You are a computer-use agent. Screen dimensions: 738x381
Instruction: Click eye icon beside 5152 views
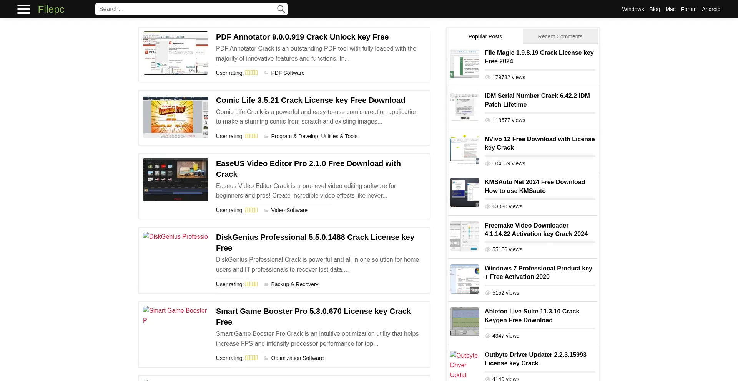488,293
